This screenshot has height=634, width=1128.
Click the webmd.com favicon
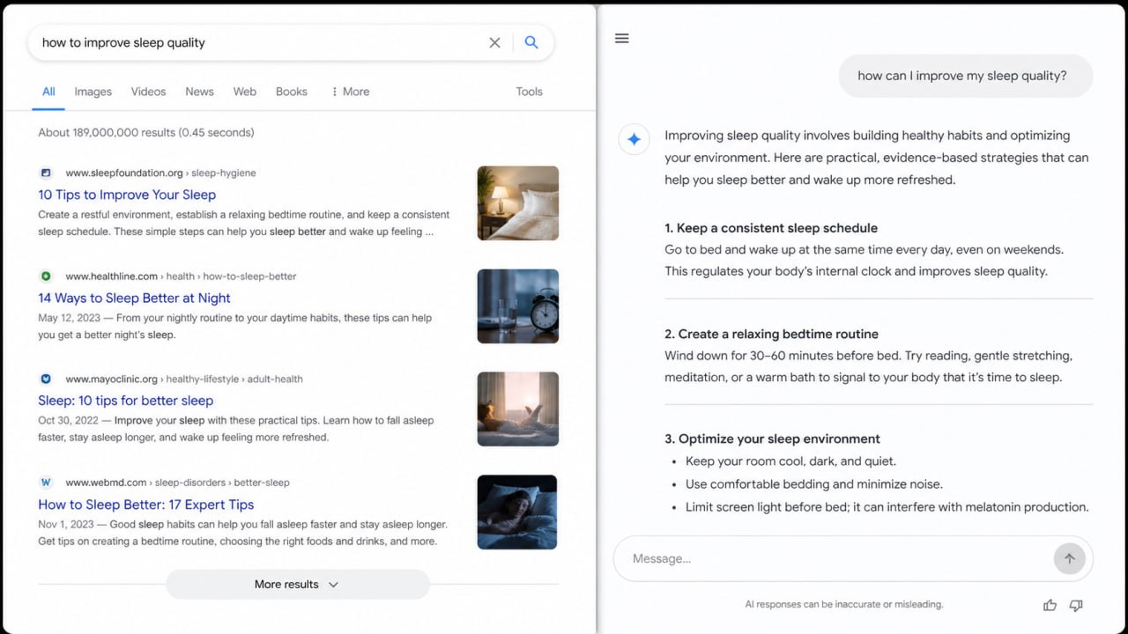(x=46, y=483)
